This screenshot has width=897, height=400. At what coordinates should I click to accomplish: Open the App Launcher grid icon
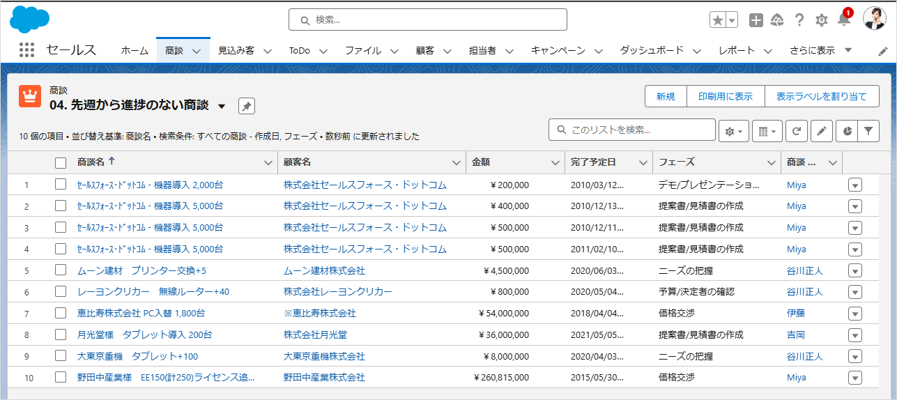26,50
